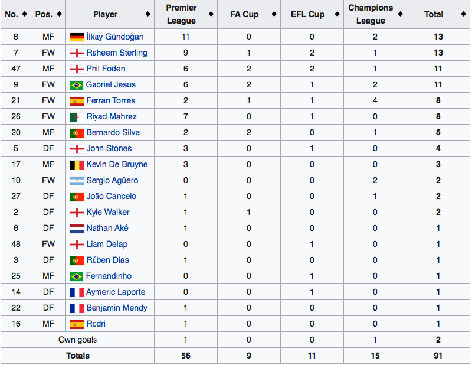
Task: Click the Netherlands flag next to Nathan Aké
Action: click(77, 229)
